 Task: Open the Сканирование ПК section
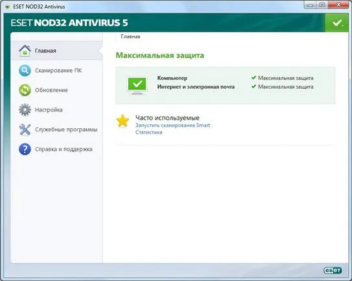[56, 71]
